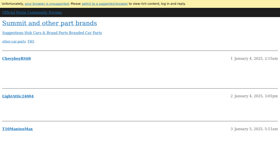Click the 'Unfortunately,' text in the yellow banner

13,4
